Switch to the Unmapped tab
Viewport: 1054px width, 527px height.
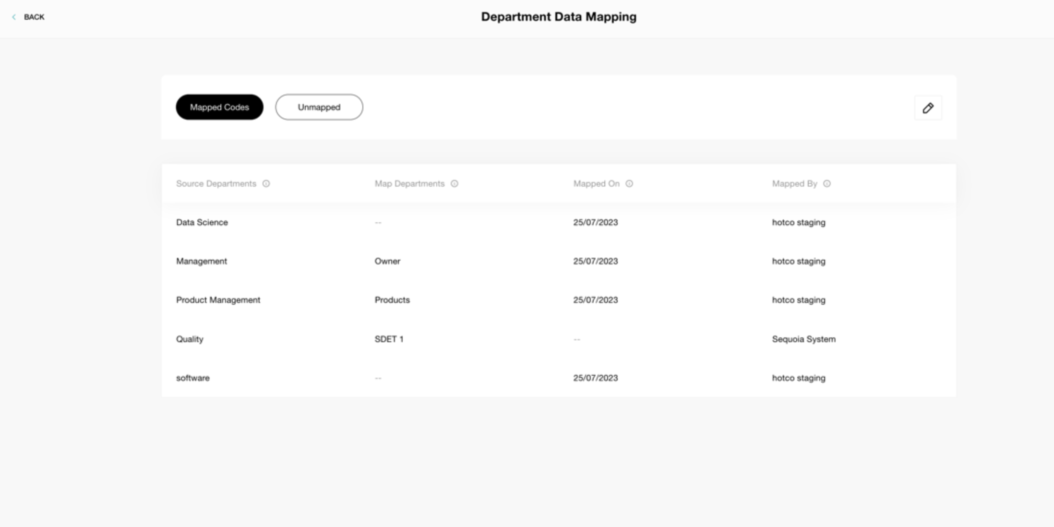[x=319, y=107]
